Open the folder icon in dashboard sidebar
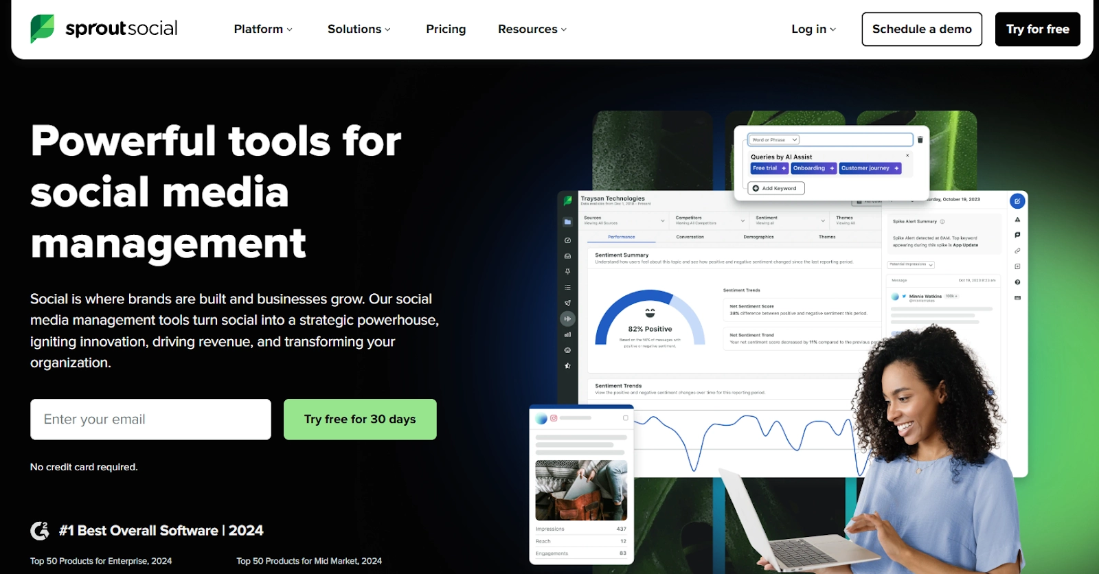The height and width of the screenshot is (574, 1099). tap(567, 222)
